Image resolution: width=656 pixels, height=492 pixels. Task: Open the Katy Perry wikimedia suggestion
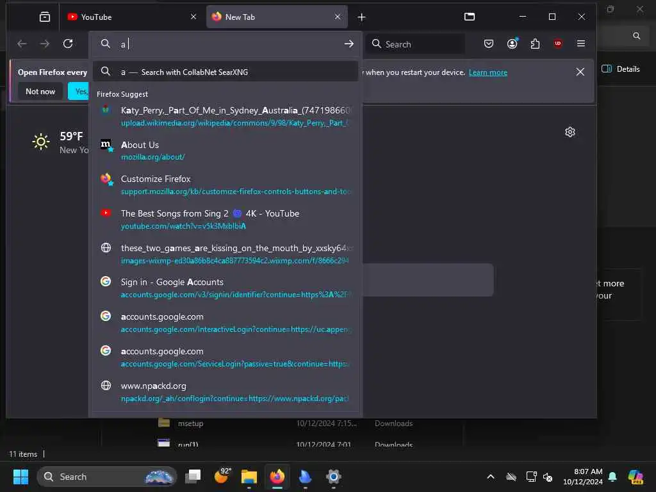click(x=225, y=117)
